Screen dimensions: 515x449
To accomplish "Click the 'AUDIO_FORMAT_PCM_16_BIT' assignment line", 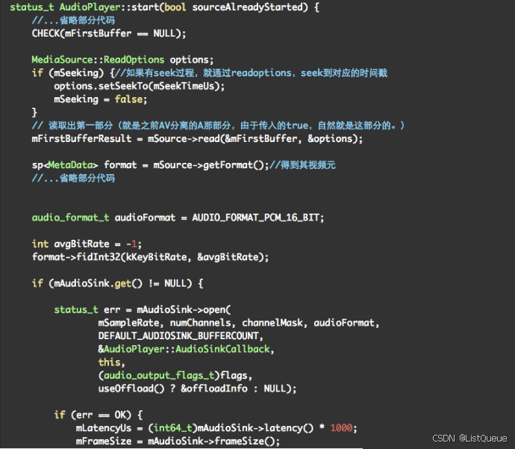I will click(x=178, y=217).
